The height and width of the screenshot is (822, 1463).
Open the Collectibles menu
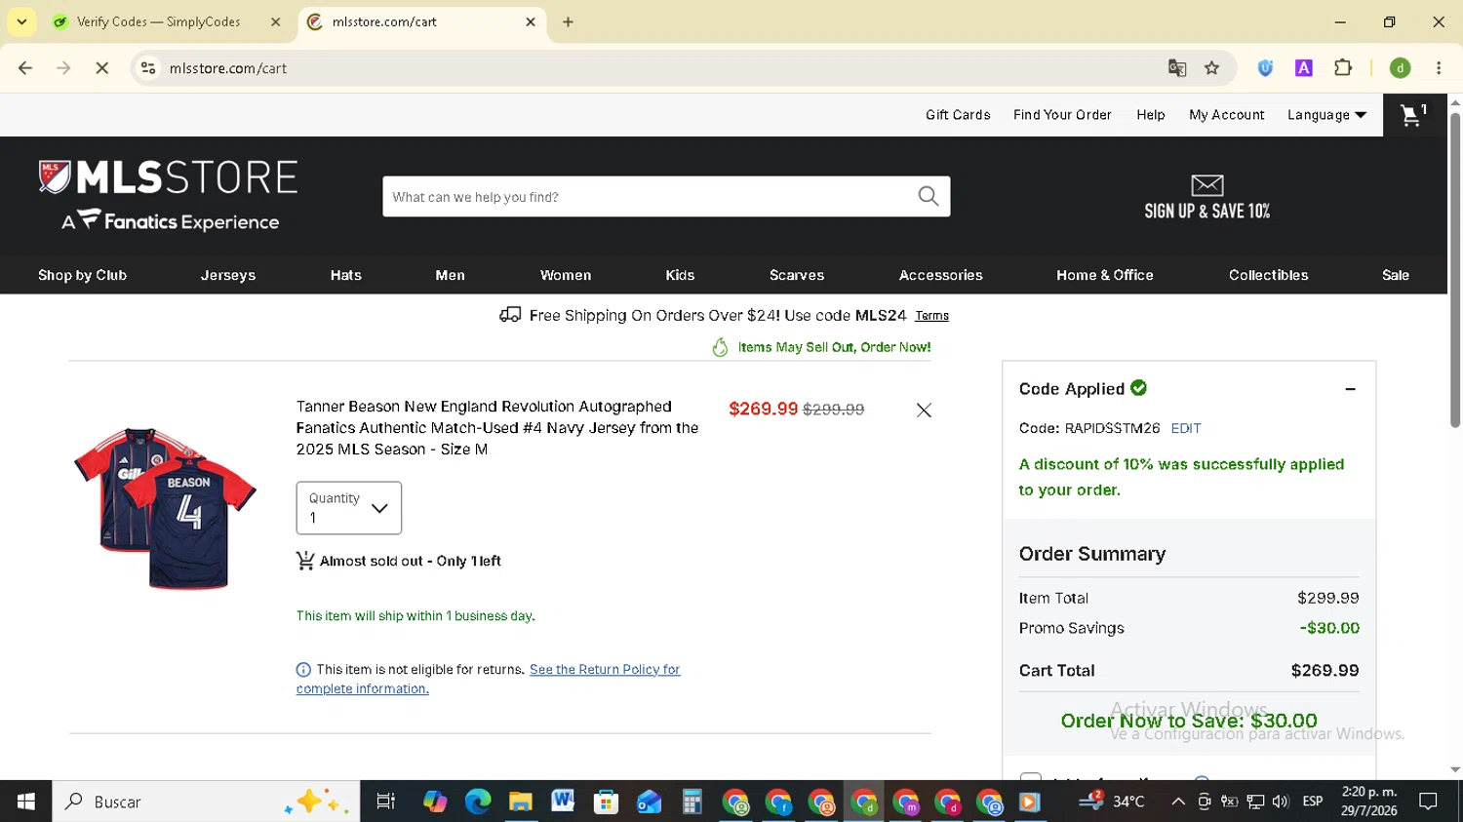pos(1269,275)
